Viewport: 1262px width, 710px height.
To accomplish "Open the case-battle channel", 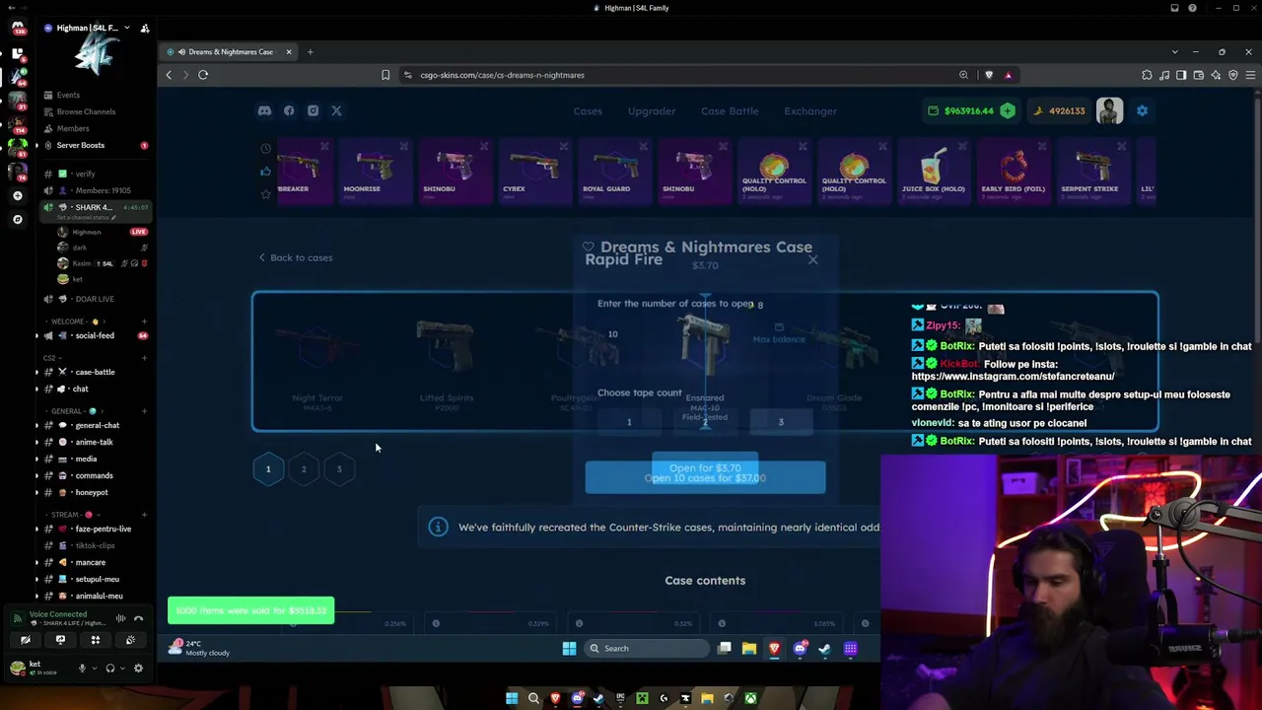I will [95, 373].
